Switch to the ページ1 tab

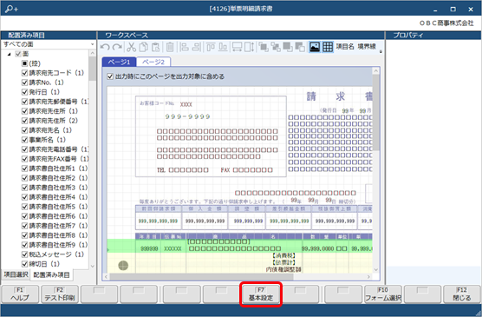(119, 62)
